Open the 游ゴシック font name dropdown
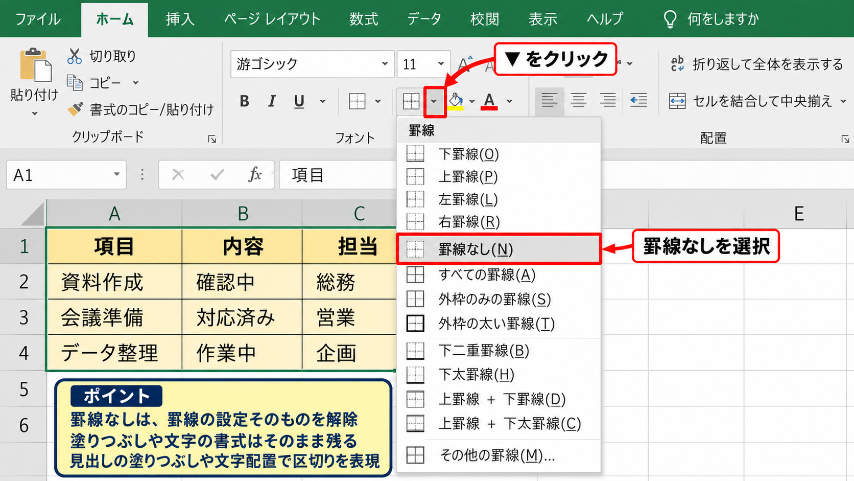 (x=385, y=64)
